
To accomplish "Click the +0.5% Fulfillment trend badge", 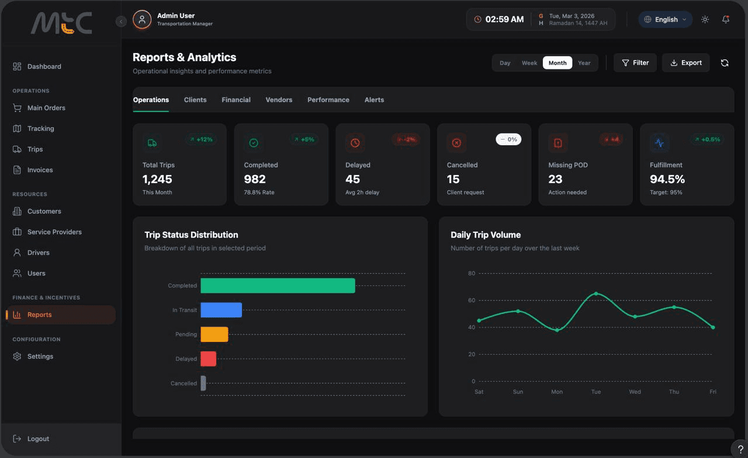I will [708, 139].
